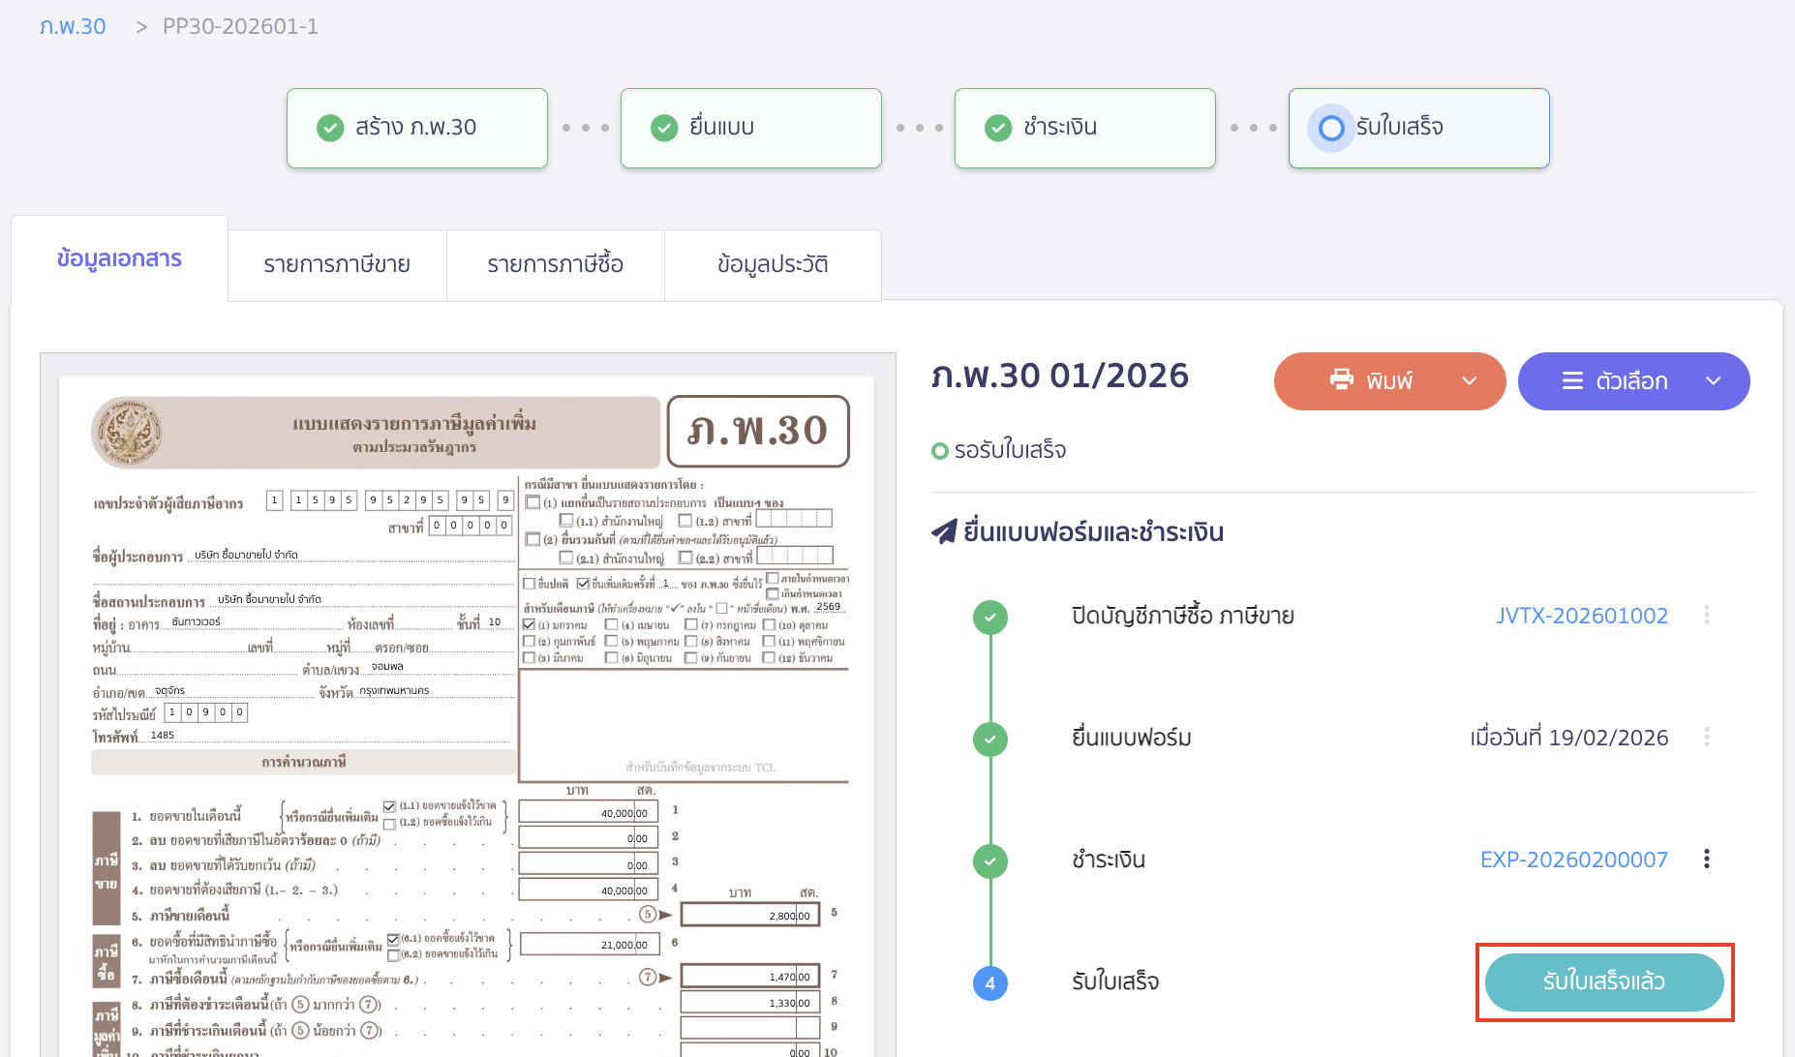This screenshot has width=1795, height=1057.
Task: Expand the พิมพ์ dropdown chevron
Action: click(1470, 380)
